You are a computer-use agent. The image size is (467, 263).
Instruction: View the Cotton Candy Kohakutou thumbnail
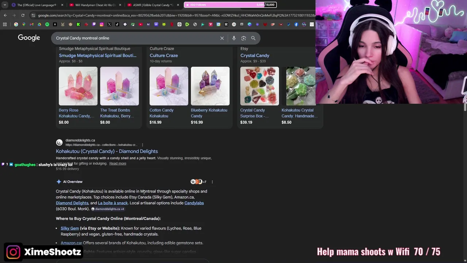[x=169, y=86]
